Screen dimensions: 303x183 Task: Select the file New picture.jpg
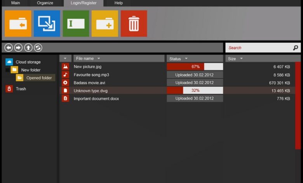[x=87, y=67]
